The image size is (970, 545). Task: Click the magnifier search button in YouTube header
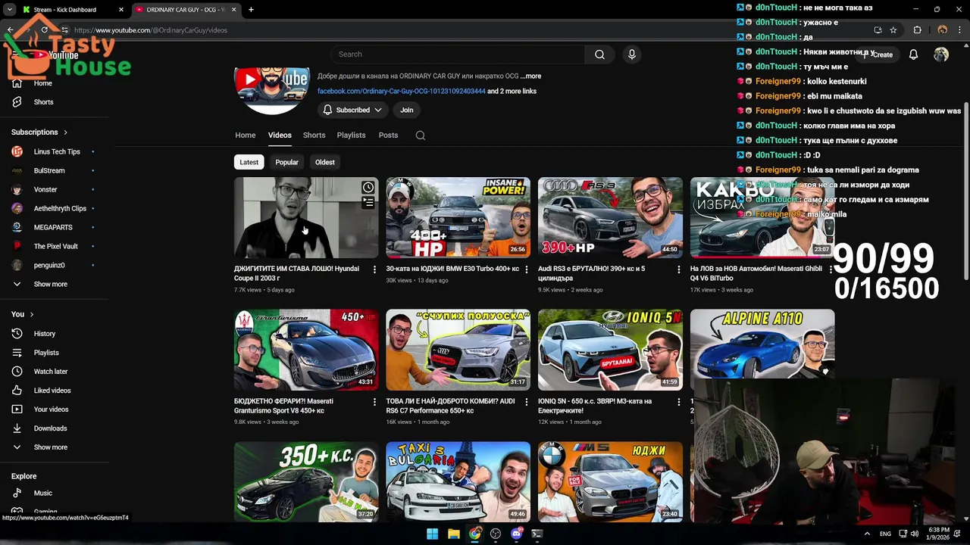[599, 54]
